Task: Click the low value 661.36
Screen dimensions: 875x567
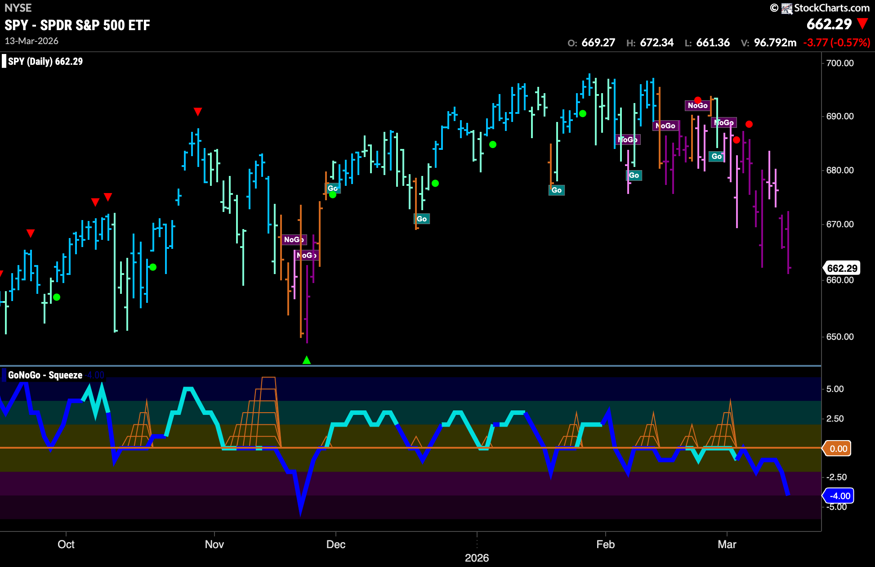Action: click(x=713, y=43)
